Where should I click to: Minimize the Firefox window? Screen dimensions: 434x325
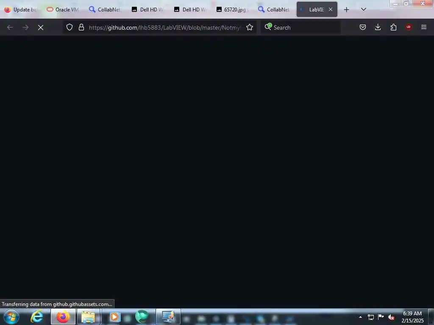[x=395, y=3]
